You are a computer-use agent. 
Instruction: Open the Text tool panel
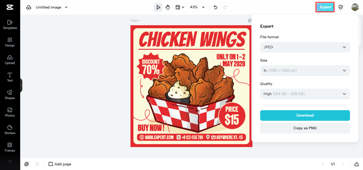pyautogui.click(x=10, y=77)
